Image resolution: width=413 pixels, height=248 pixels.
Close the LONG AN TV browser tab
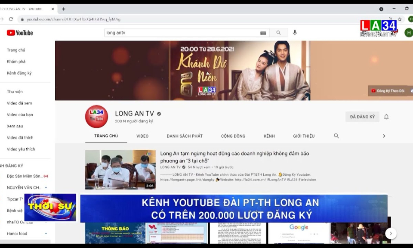(52, 9)
